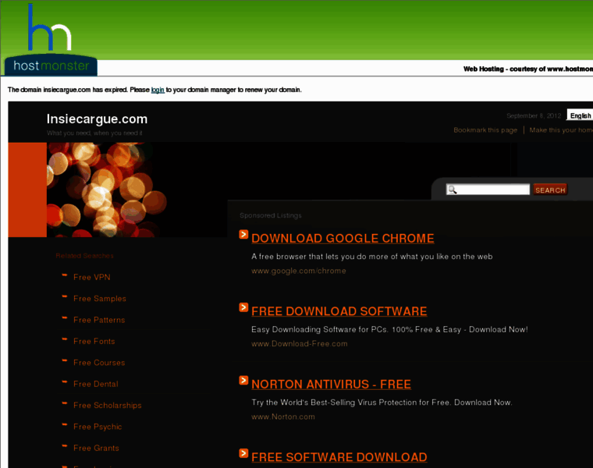
Task: Click Chrome description about free browser
Action: click(x=371, y=257)
